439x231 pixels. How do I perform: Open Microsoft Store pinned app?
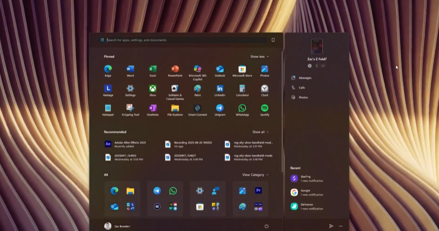[x=242, y=71]
